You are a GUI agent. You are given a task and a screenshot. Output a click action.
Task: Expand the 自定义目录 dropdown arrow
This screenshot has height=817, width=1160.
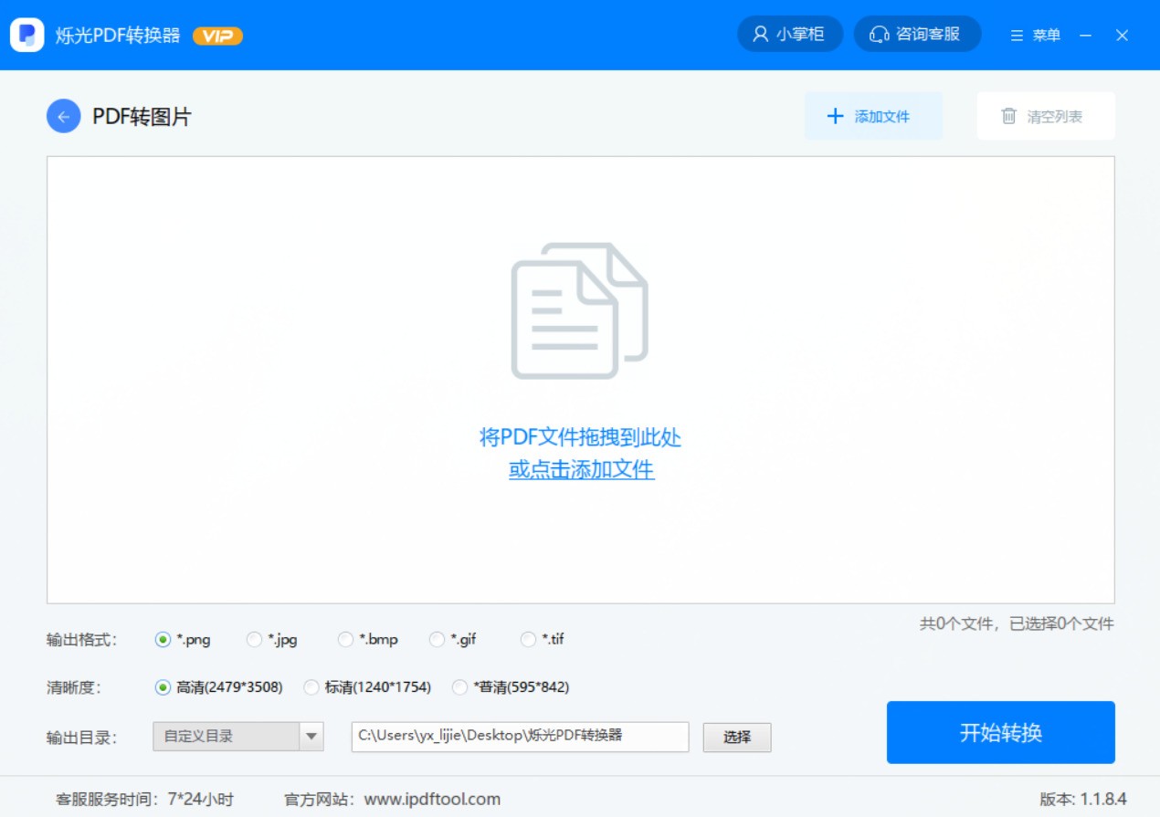point(311,736)
